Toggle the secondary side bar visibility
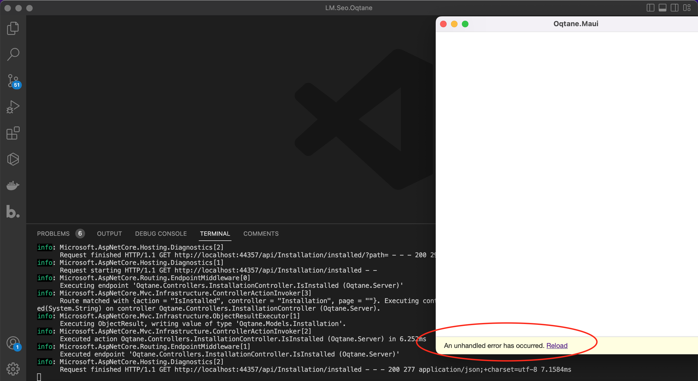Image resolution: width=698 pixels, height=381 pixels. click(675, 8)
